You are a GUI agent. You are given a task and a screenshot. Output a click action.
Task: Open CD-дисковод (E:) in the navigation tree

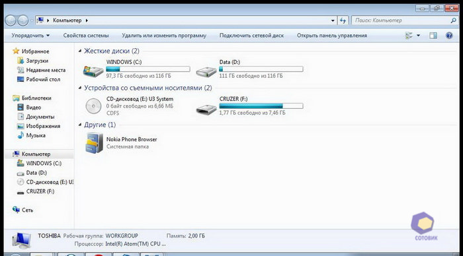click(50, 182)
